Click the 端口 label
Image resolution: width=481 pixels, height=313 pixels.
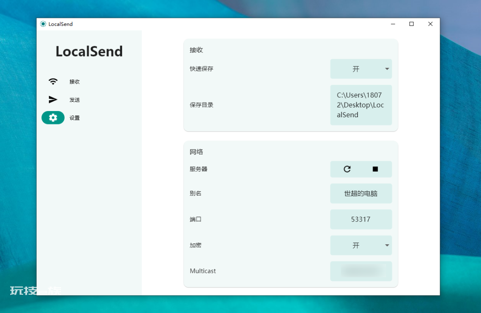pos(196,219)
